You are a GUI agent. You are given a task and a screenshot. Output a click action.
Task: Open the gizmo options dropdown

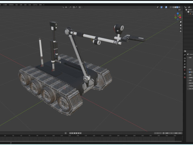163,7
